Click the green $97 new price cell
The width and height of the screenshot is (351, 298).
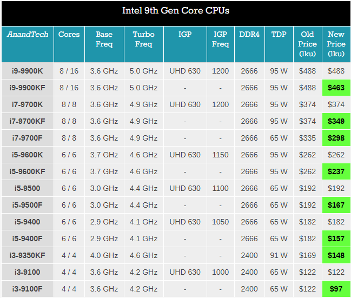coord(336,289)
